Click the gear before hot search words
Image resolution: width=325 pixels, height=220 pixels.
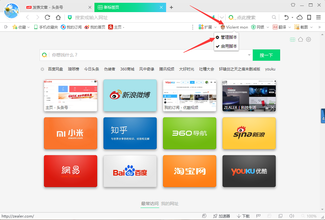pos(42,69)
